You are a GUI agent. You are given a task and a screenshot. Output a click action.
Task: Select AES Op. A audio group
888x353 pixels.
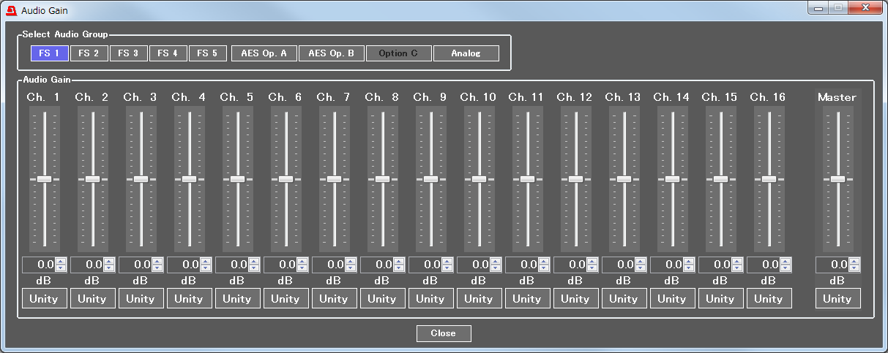click(264, 53)
